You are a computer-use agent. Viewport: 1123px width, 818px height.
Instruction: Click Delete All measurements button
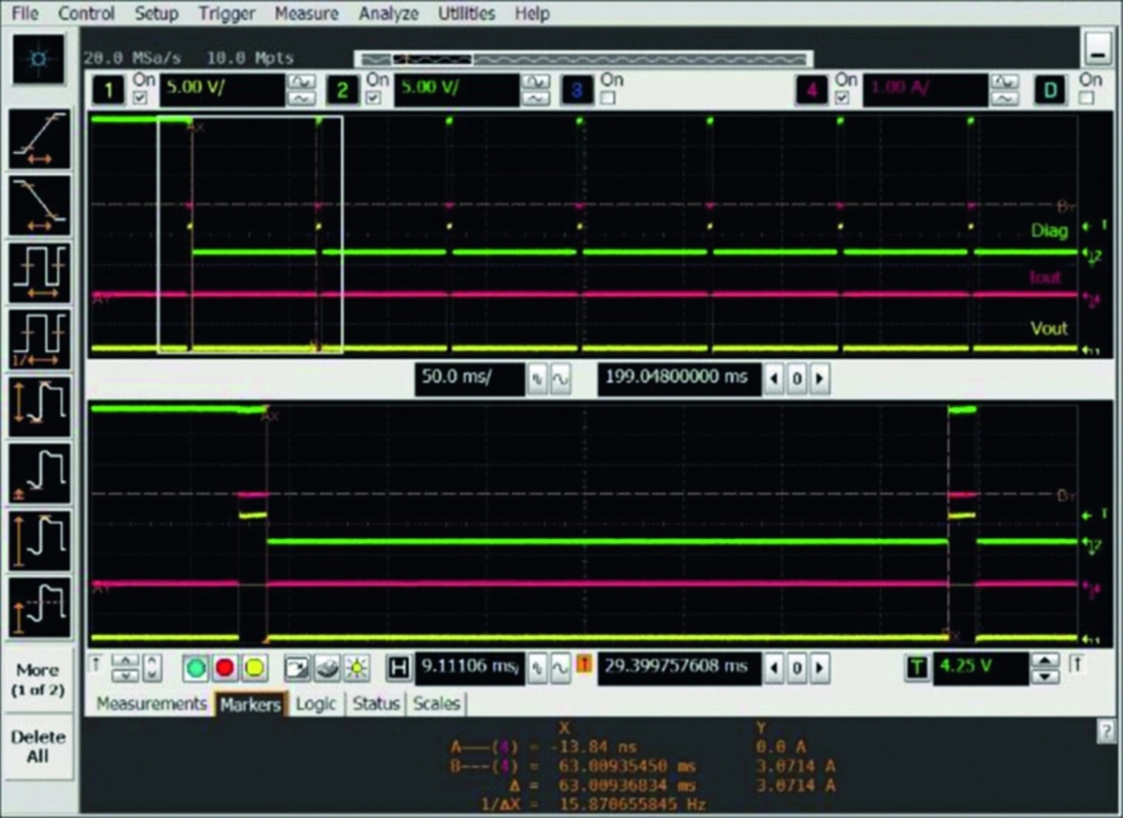pyautogui.click(x=39, y=746)
